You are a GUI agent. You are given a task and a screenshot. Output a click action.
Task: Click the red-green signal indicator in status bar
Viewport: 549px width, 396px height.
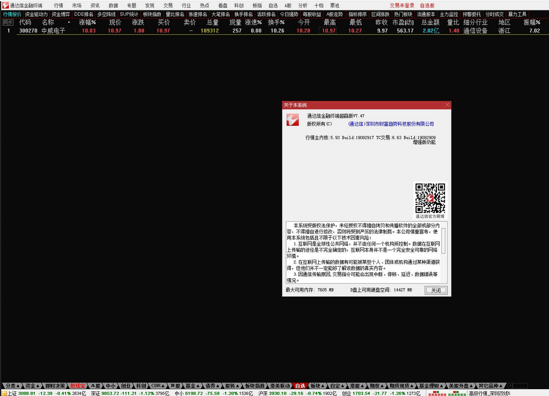446,393
